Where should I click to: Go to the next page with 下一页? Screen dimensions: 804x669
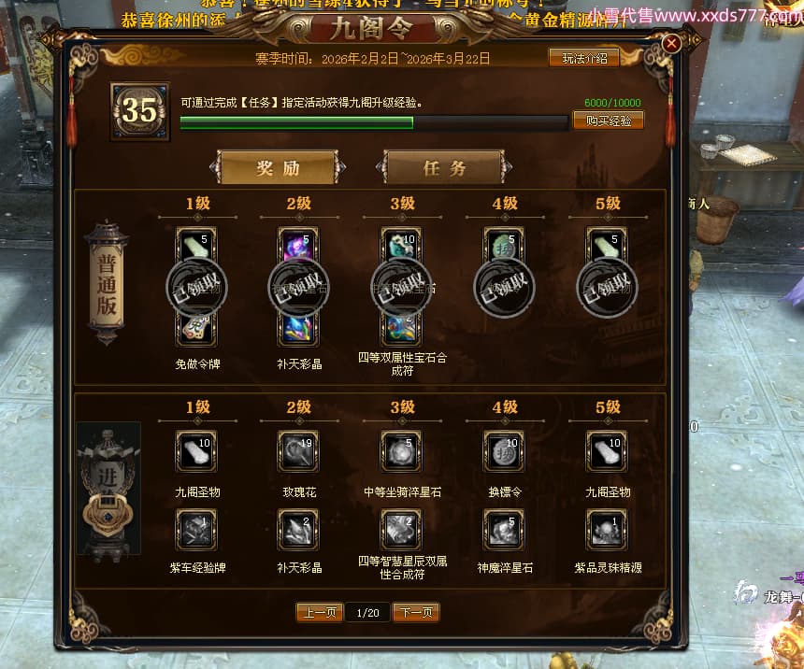pos(416,612)
